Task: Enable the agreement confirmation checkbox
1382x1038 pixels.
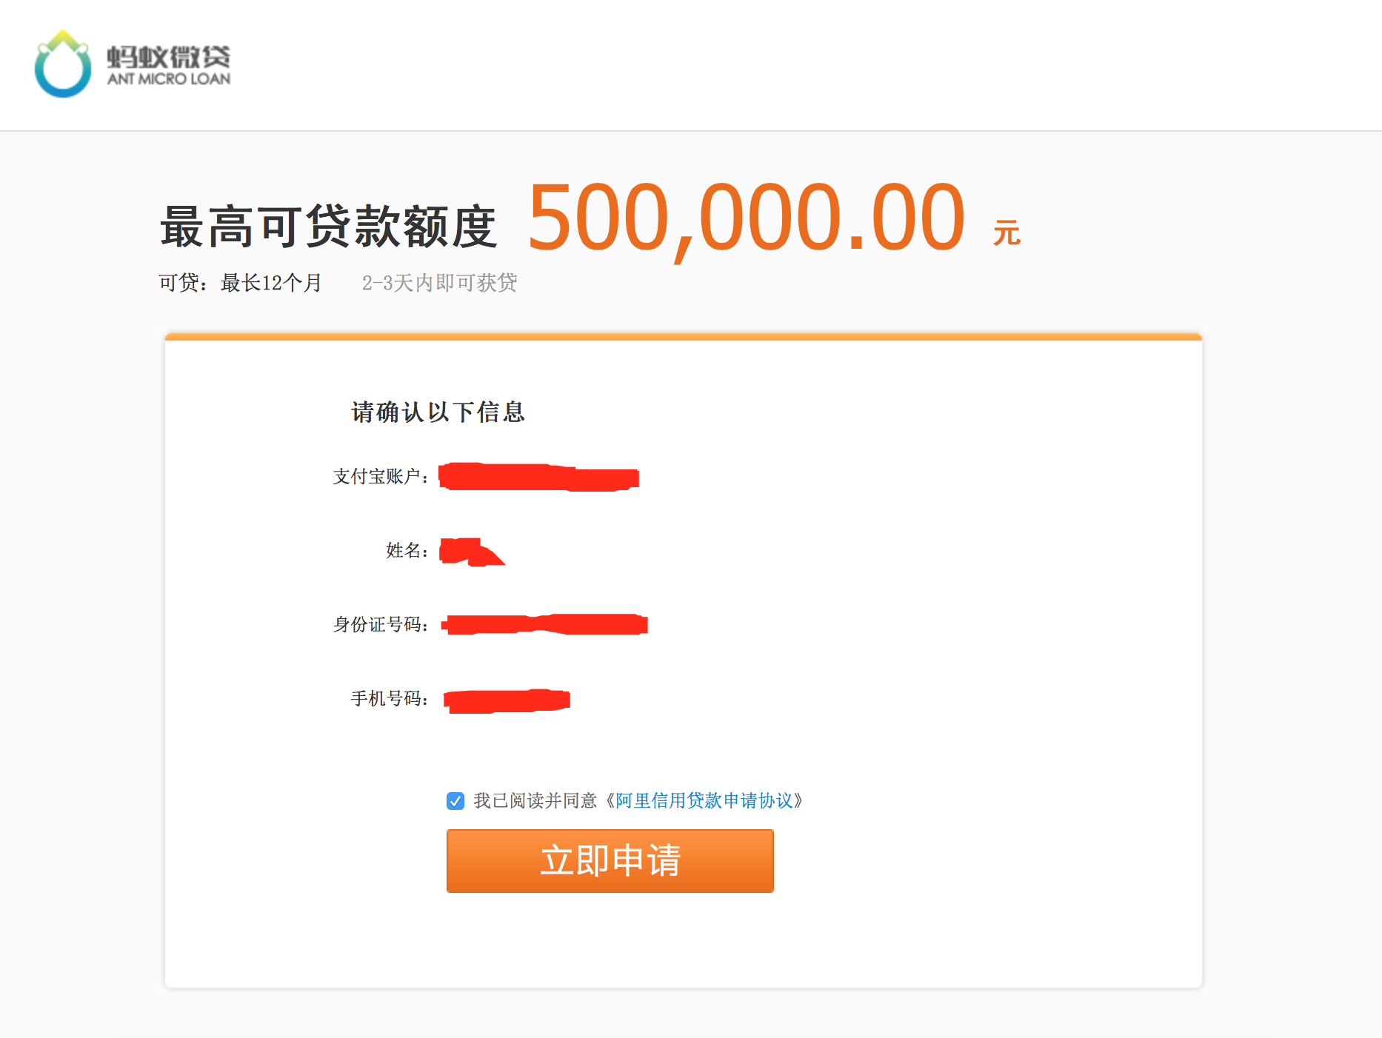Action: [454, 800]
